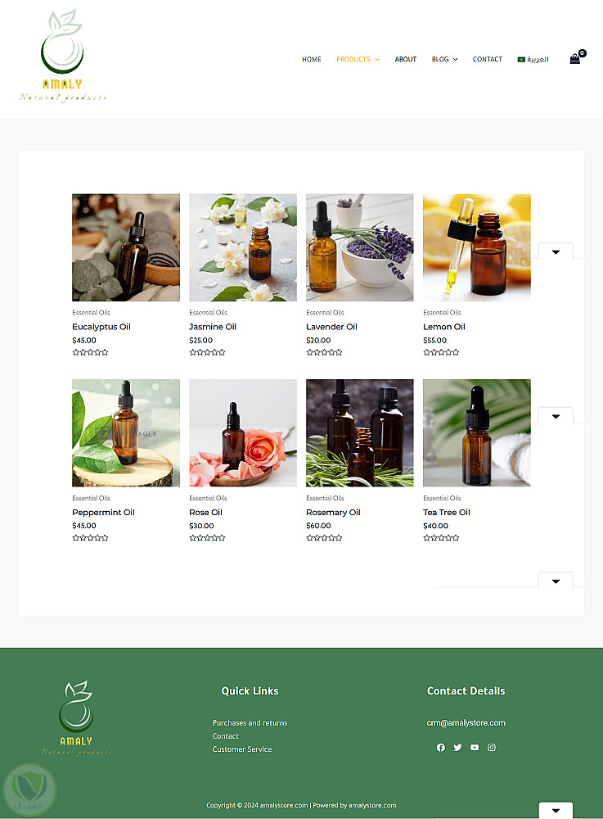603x819 pixels.
Task: Go to the About menu item
Action: point(406,60)
